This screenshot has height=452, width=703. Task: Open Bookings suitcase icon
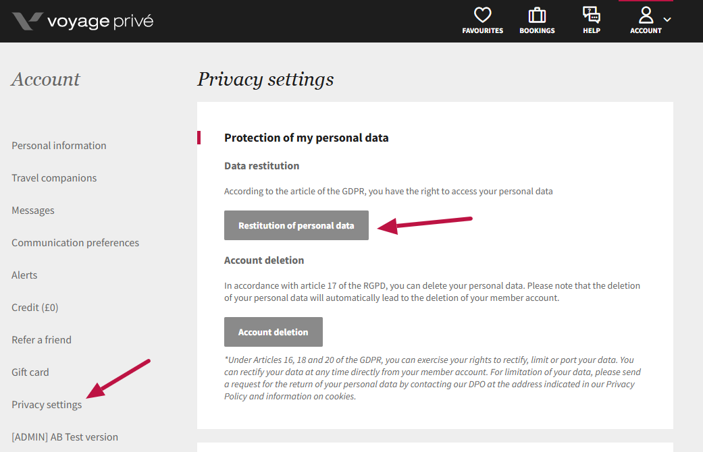coord(537,16)
